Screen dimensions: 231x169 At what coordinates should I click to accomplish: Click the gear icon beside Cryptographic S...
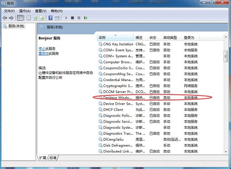coord(100,86)
